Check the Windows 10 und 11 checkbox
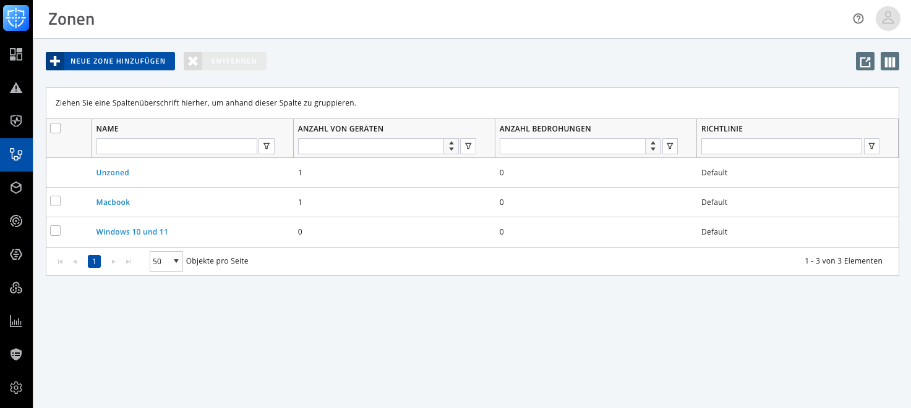The height and width of the screenshot is (408, 911). coord(56,231)
